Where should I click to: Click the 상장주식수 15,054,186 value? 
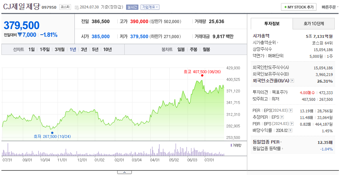tap(323, 50)
